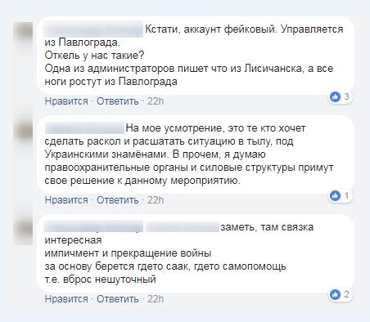Click the like reaction icon showing 3

tap(335, 96)
